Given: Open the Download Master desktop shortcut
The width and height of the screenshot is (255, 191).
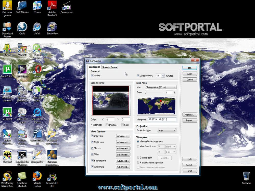Looking at the screenshot, I should pyautogui.click(x=7, y=30).
